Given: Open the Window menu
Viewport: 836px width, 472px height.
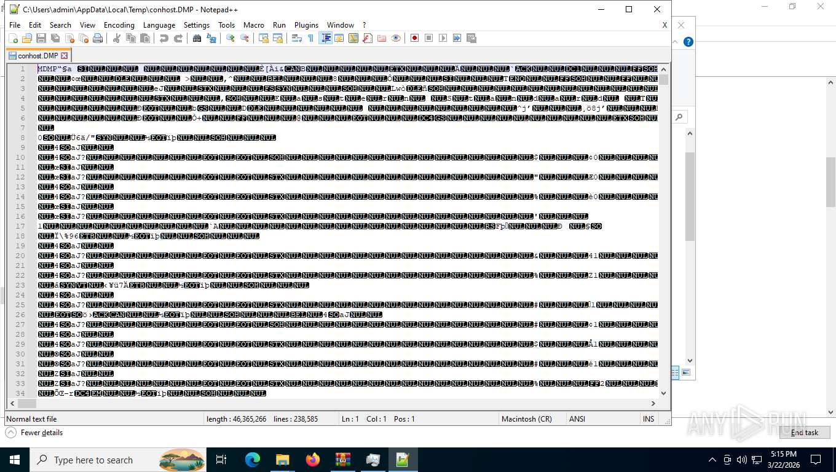Looking at the screenshot, I should [341, 25].
